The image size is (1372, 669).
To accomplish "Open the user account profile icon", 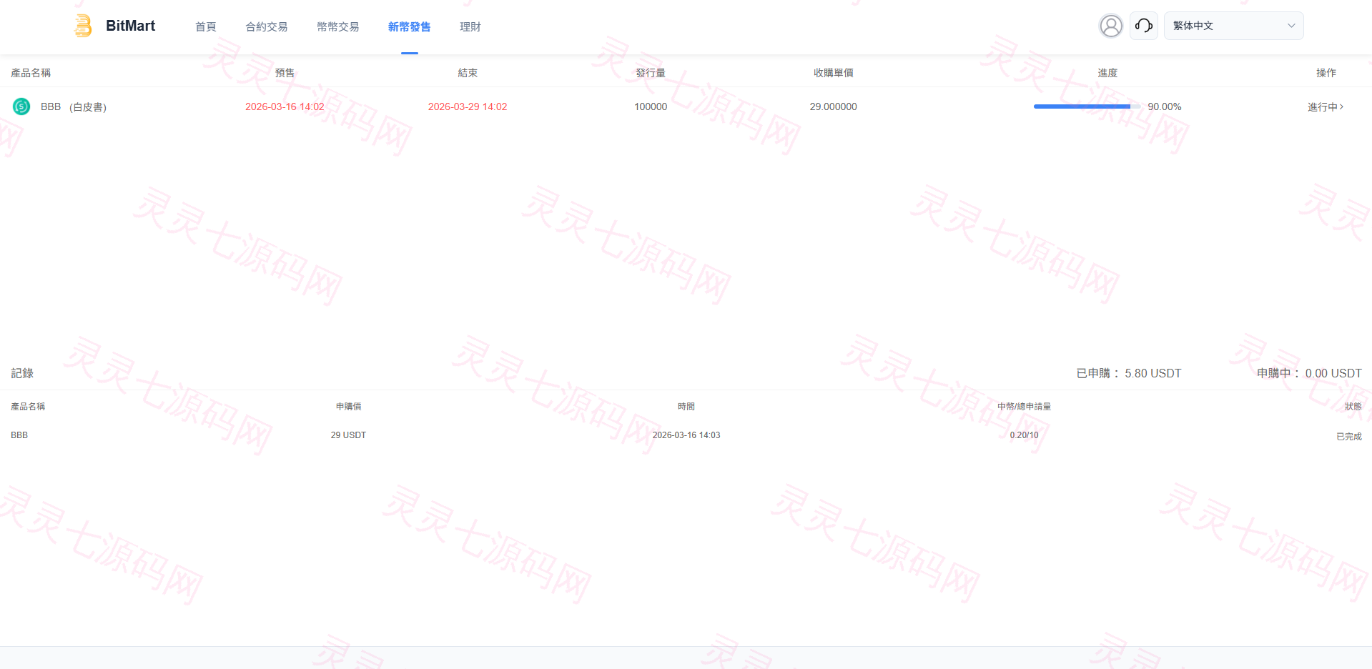I will pyautogui.click(x=1110, y=26).
